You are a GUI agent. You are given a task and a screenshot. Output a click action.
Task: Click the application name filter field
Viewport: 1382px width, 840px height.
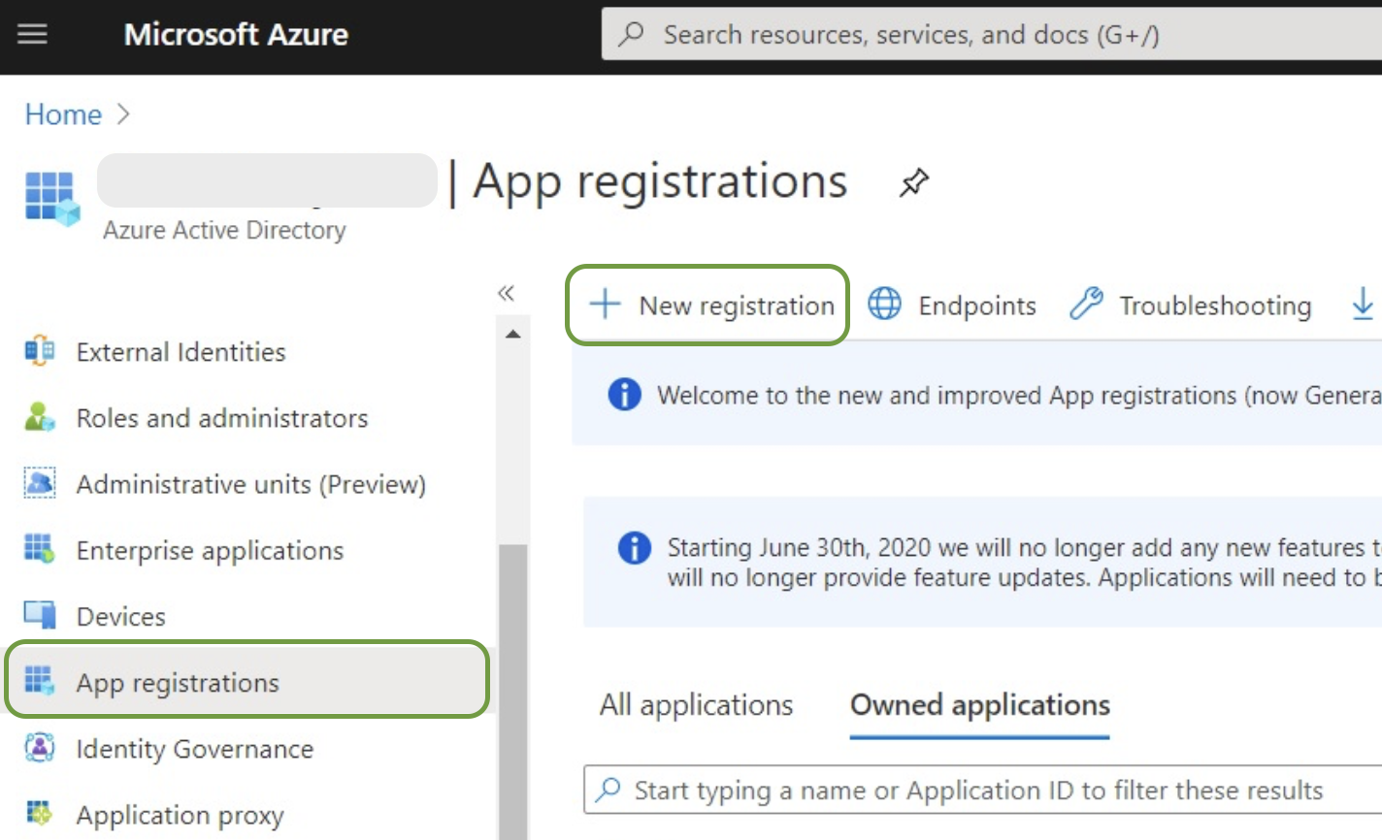tap(980, 791)
